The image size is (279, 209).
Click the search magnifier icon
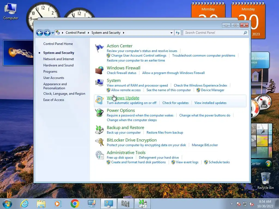pyautogui.click(x=245, y=33)
